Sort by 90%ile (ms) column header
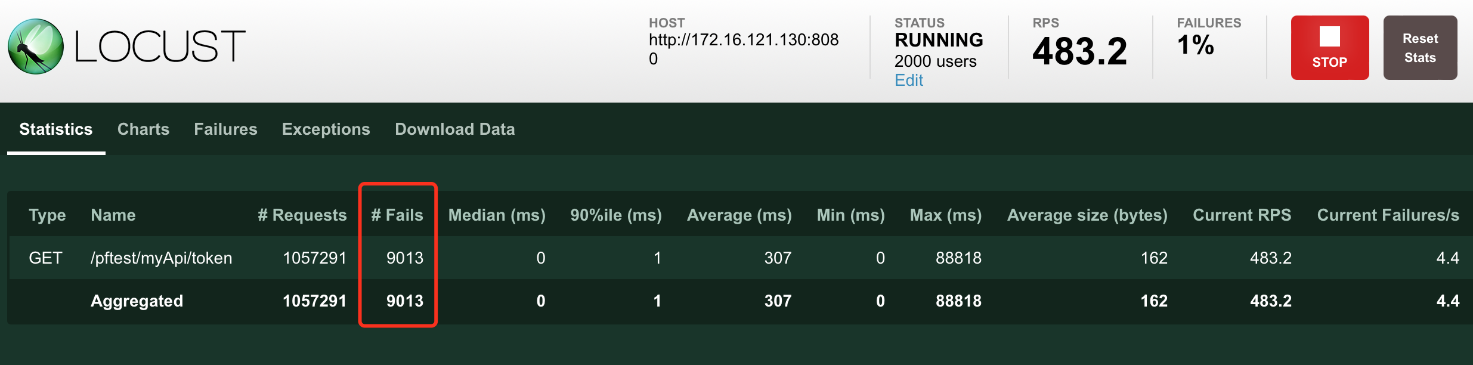The height and width of the screenshot is (365, 1473). (x=616, y=215)
